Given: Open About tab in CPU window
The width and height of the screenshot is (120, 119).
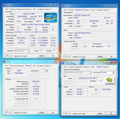Looking at the screenshot, I should coord(47,9).
